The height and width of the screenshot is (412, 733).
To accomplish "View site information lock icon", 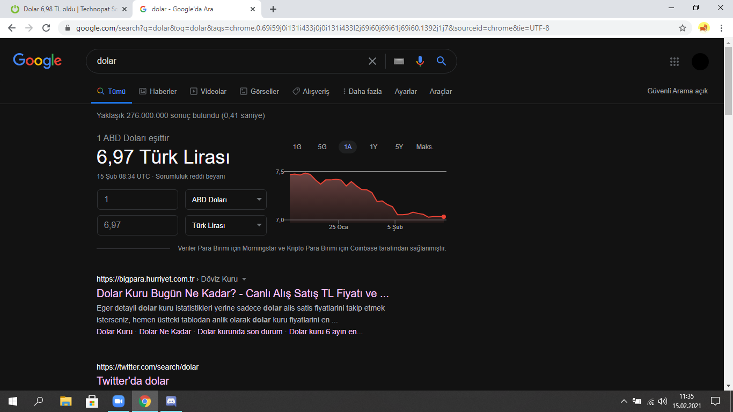I will coord(68,28).
